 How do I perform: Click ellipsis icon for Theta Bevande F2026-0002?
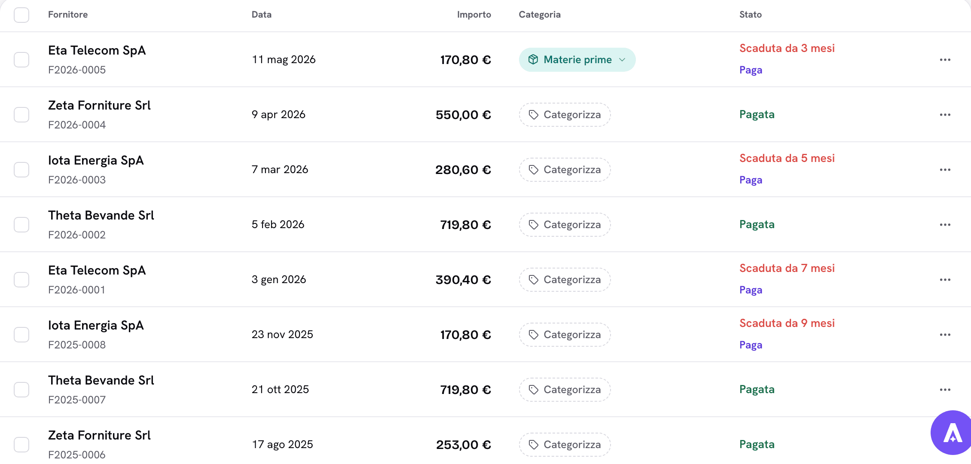click(945, 225)
